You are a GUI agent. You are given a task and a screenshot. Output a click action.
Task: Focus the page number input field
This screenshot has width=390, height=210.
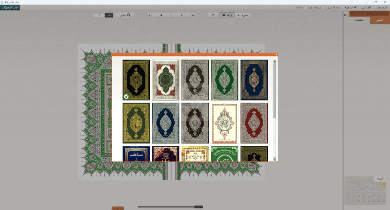pos(99,15)
